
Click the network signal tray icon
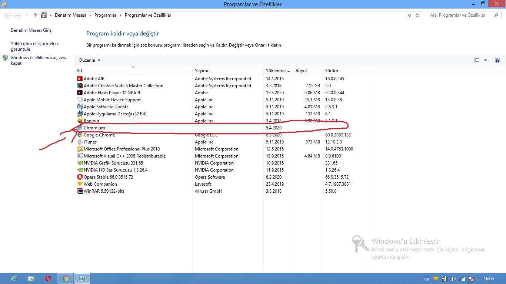pos(462,279)
